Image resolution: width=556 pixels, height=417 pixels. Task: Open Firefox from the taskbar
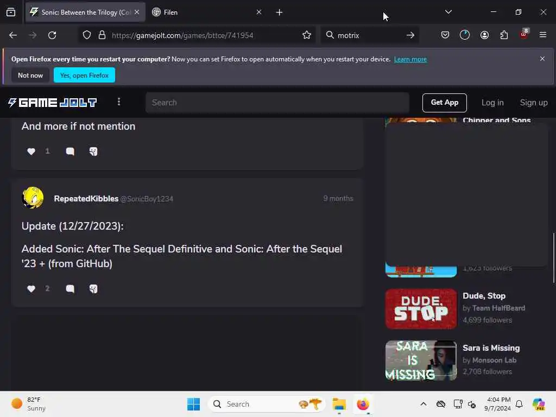(x=363, y=404)
